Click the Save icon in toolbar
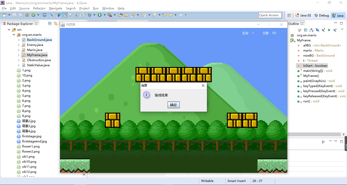Viewport: 347px width, 185px height. coord(14,15)
